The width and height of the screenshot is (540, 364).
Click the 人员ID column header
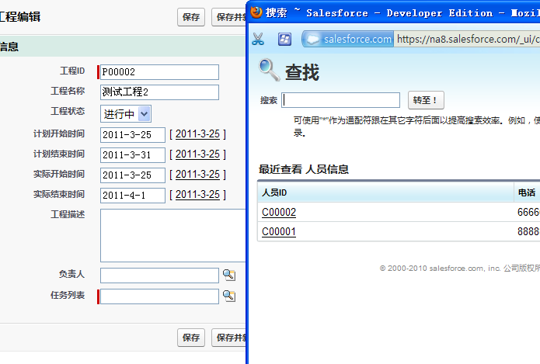coord(385,192)
